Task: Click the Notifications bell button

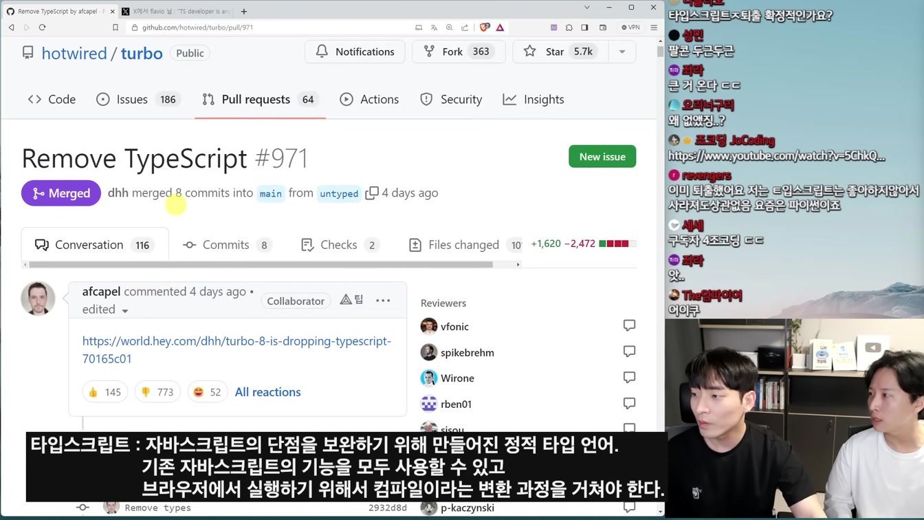Action: point(355,52)
